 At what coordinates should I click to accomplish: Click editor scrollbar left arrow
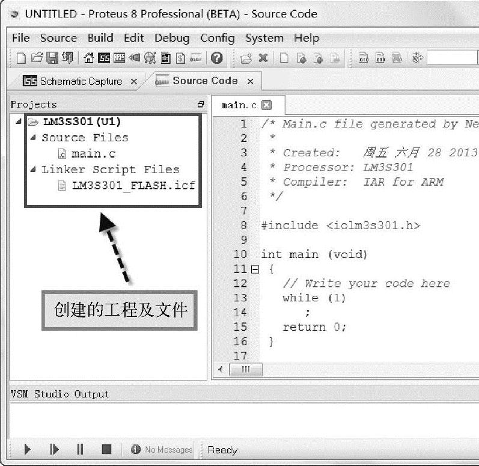221,369
